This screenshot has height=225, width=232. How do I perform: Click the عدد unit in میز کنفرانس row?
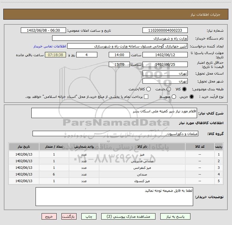tap(84, 168)
